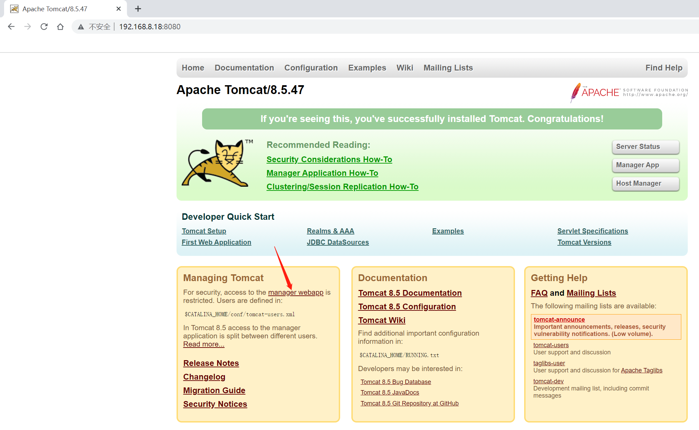699x430 pixels.
Task: Select the Apache Tomcat/8.5.47 browser tab
Action: 65,9
